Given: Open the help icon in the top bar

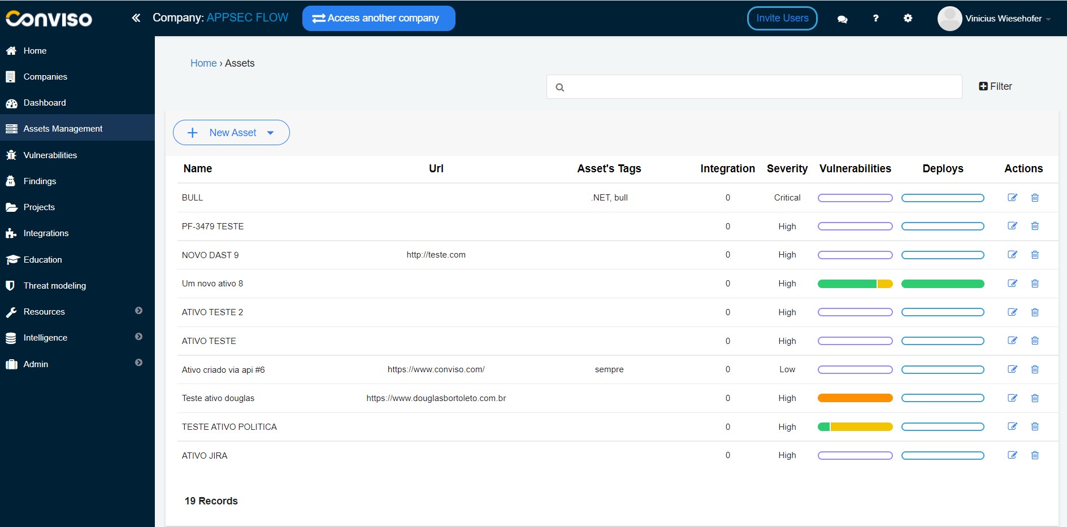Looking at the screenshot, I should click(875, 18).
